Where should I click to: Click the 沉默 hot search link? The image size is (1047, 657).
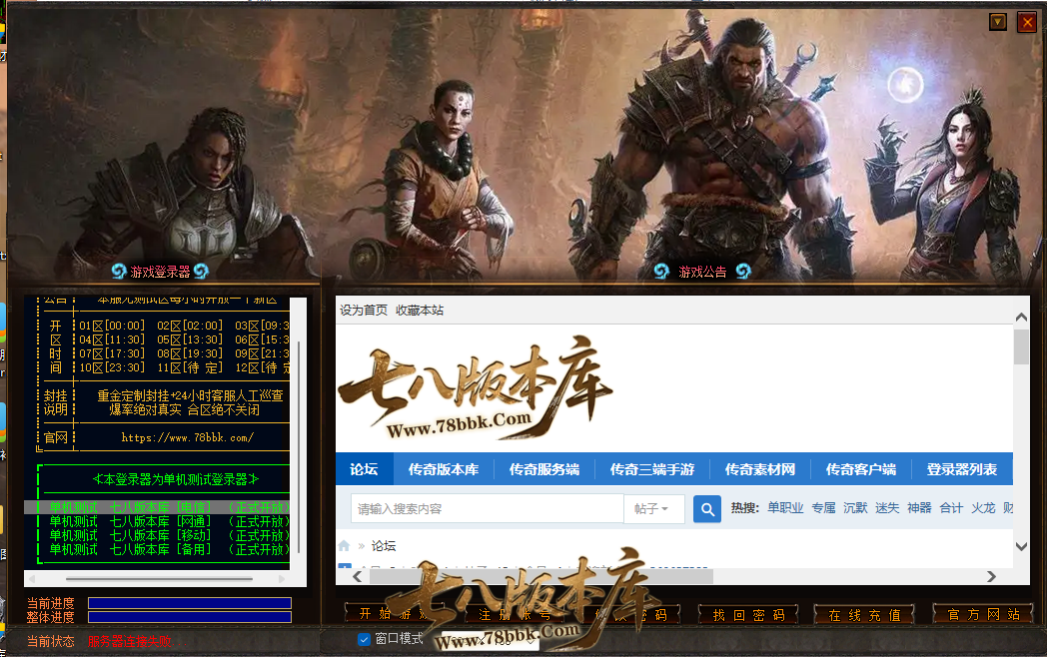pos(855,508)
